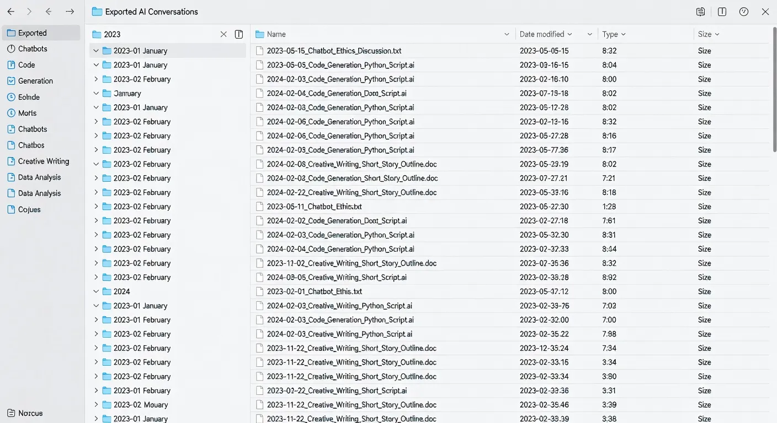Select the Motis sidebar item
This screenshot has width=777, height=423.
[x=27, y=113]
